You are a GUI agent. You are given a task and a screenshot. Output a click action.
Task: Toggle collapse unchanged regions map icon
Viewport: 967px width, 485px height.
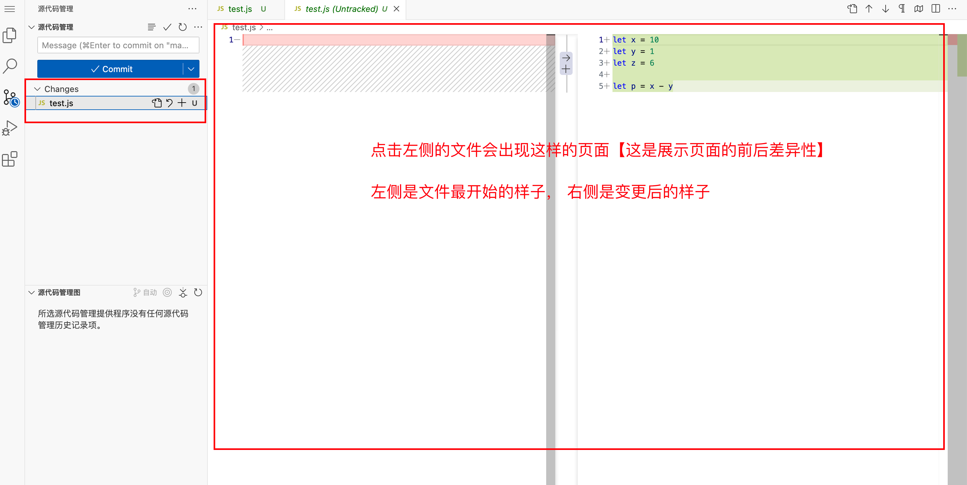coord(918,9)
